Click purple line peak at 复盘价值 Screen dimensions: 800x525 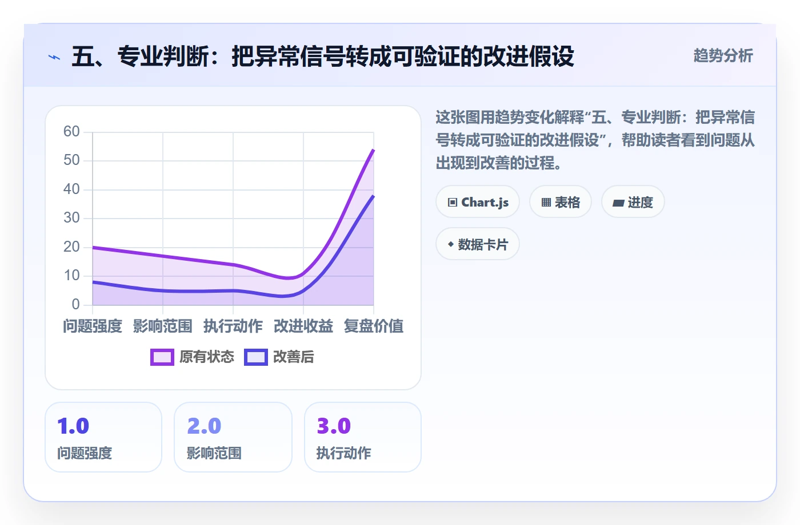click(374, 150)
